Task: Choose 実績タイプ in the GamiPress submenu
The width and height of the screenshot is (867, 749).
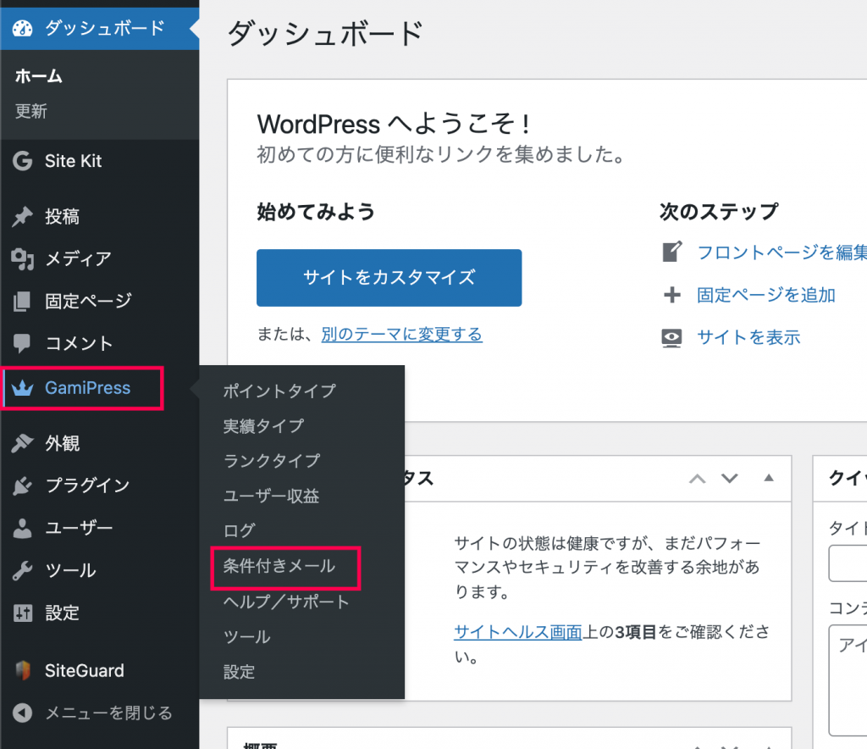Action: pyautogui.click(x=264, y=426)
